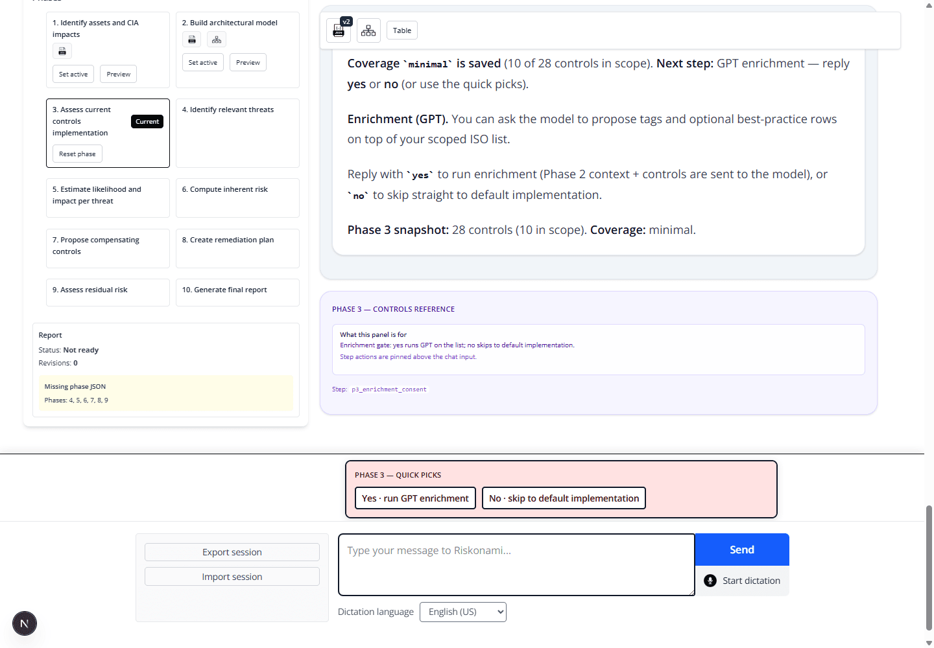Click the Send button
This screenshot has width=934, height=648.
pos(742,550)
